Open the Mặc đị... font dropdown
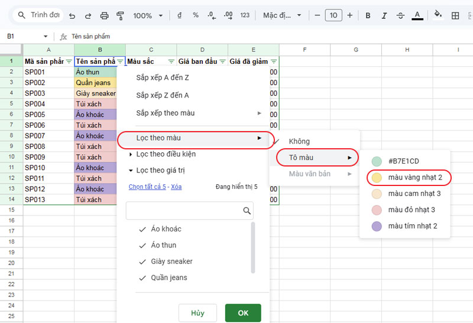This screenshot has width=473, height=323. click(x=282, y=15)
